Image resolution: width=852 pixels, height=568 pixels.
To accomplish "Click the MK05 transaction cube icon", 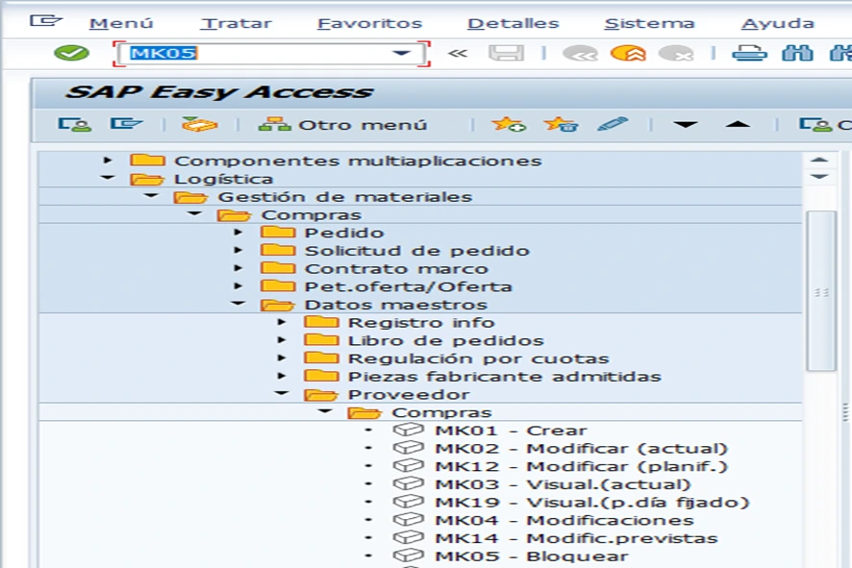I will 408,556.
